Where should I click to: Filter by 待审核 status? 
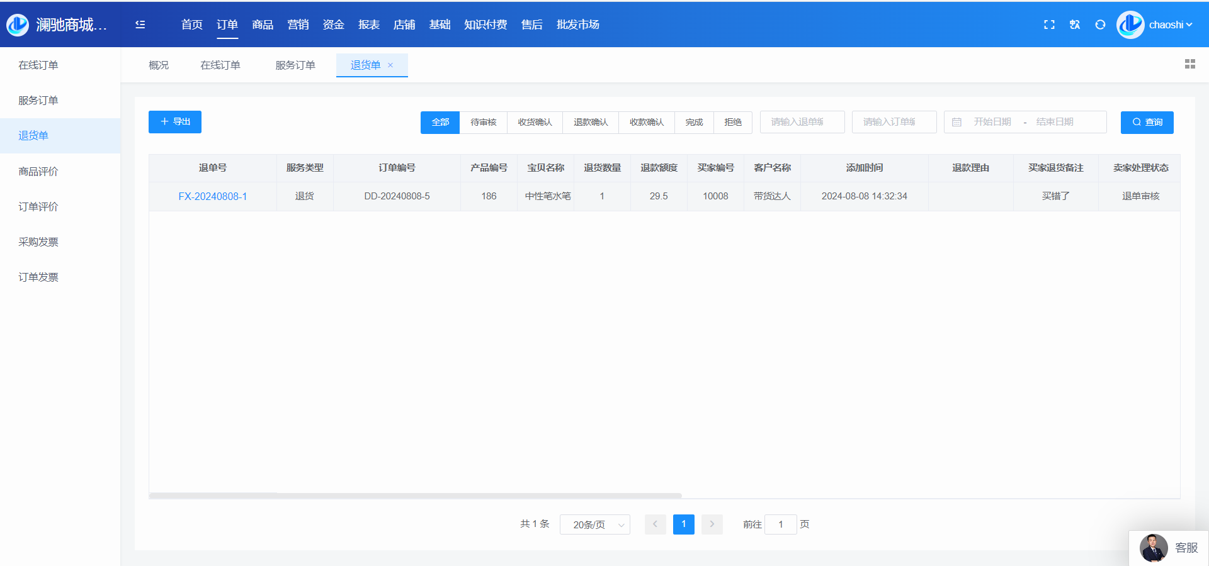pyautogui.click(x=483, y=122)
